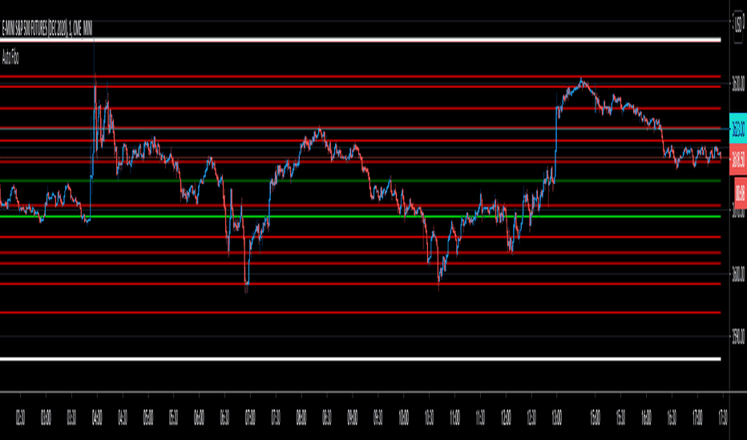Click the 09:00 time axis label
This screenshot has width=747, height=440.
coord(353,418)
